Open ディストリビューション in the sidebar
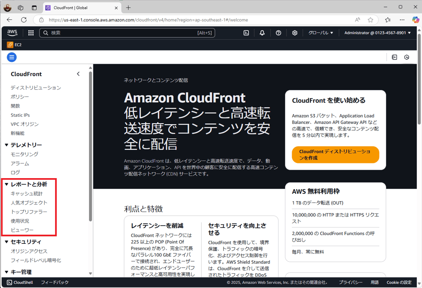This screenshot has height=288, width=422. point(36,88)
